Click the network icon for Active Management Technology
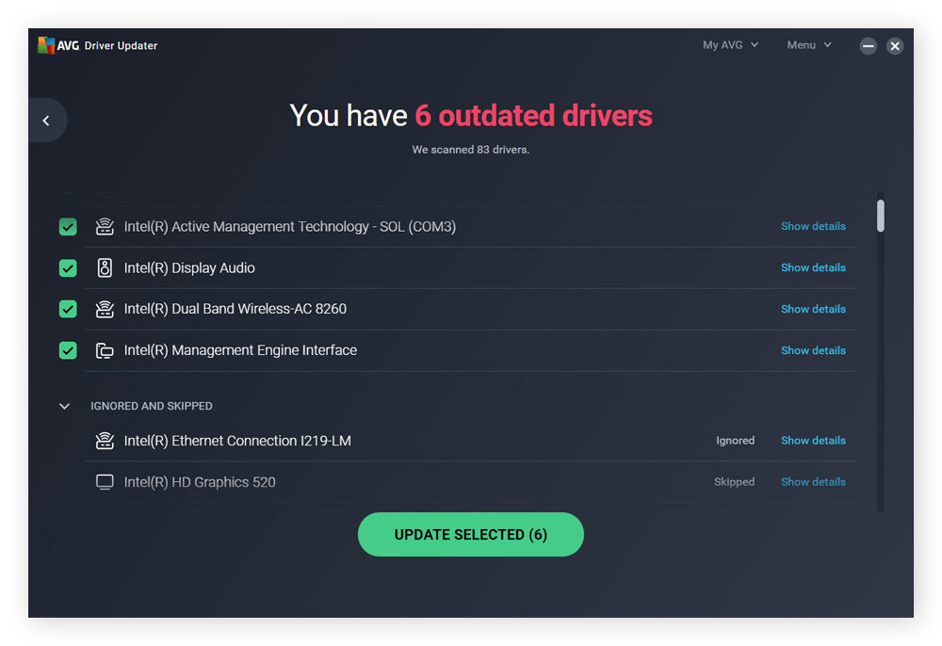 (105, 226)
